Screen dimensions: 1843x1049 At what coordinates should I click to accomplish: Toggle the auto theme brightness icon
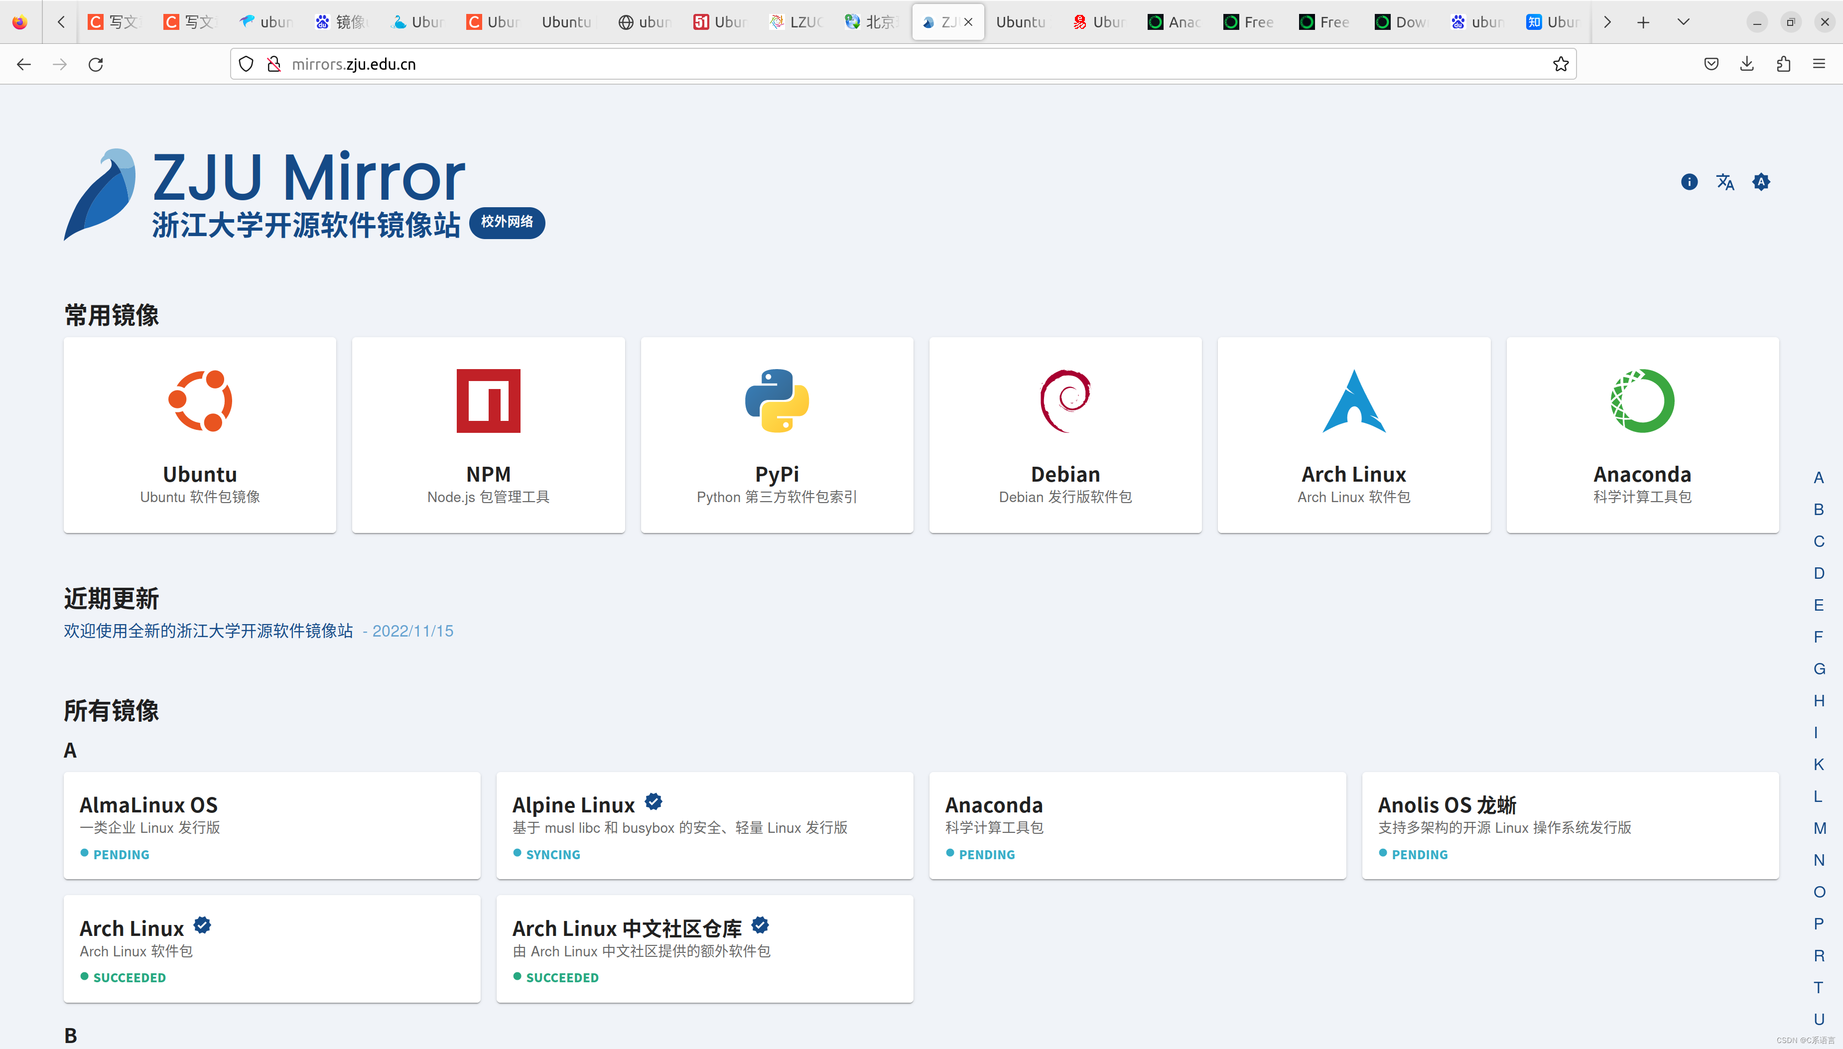click(x=1761, y=181)
